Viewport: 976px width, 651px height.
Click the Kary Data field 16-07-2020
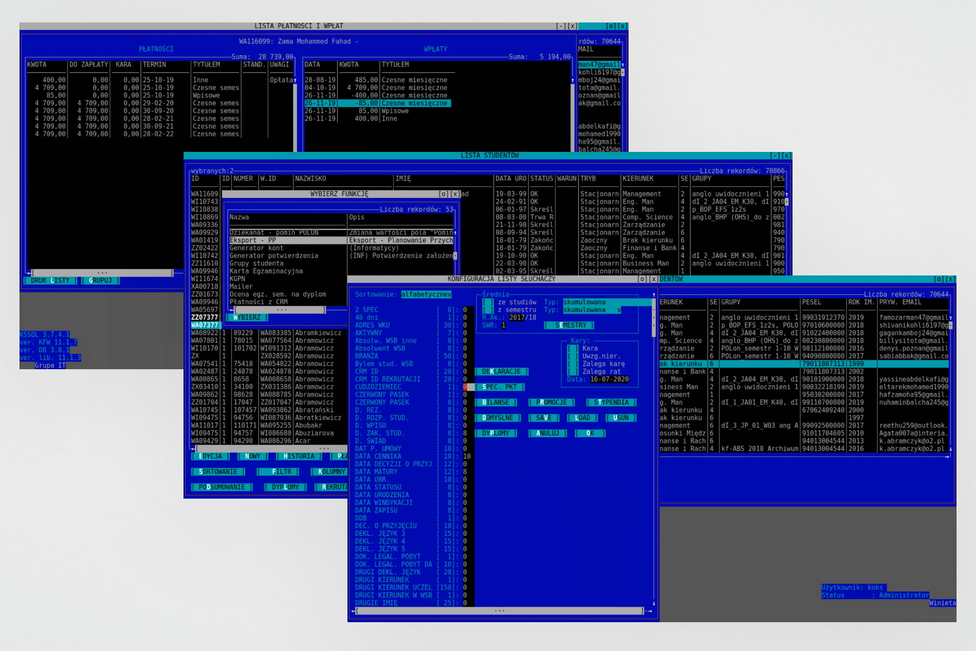point(609,379)
